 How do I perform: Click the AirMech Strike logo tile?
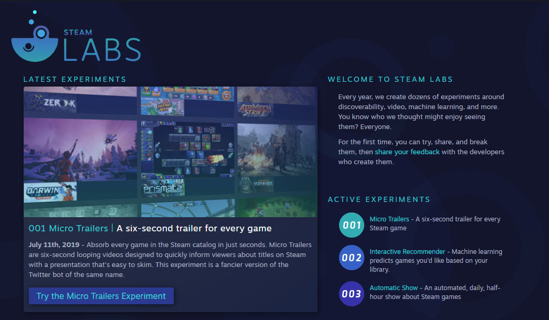255,110
